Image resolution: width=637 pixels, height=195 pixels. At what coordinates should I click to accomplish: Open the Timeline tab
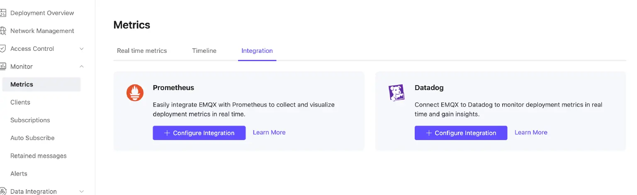(x=204, y=51)
